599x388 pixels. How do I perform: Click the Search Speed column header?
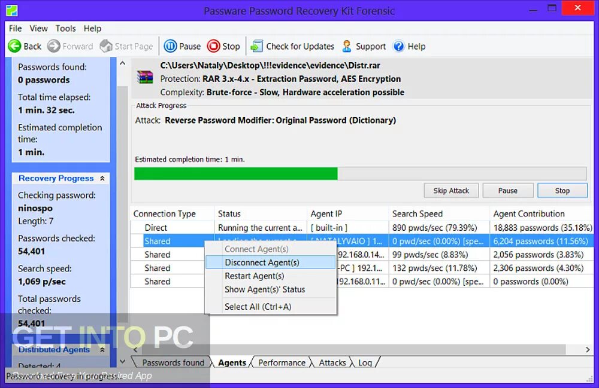tap(439, 214)
